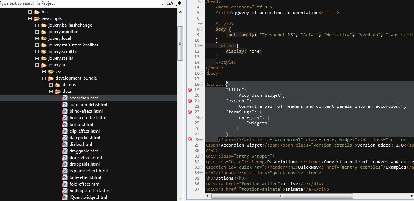Click the docs folder icon
The height and width of the screenshot is (201, 414).
58,91
